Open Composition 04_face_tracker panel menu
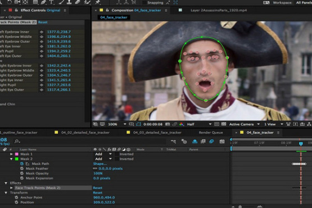This screenshot has width=312, height=208. 166,10
